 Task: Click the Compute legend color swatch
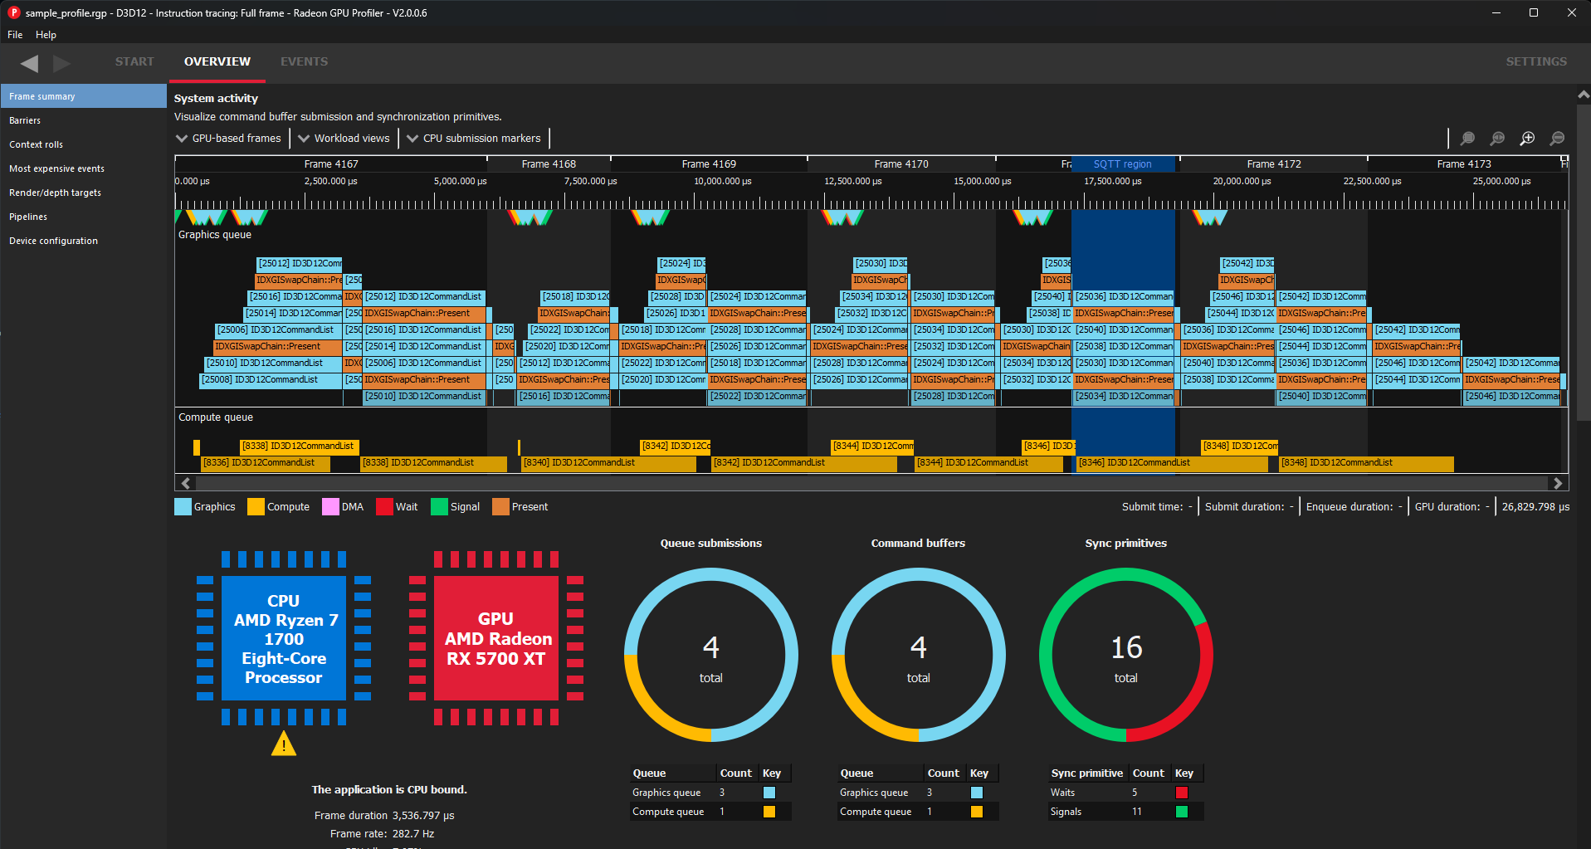coord(256,507)
